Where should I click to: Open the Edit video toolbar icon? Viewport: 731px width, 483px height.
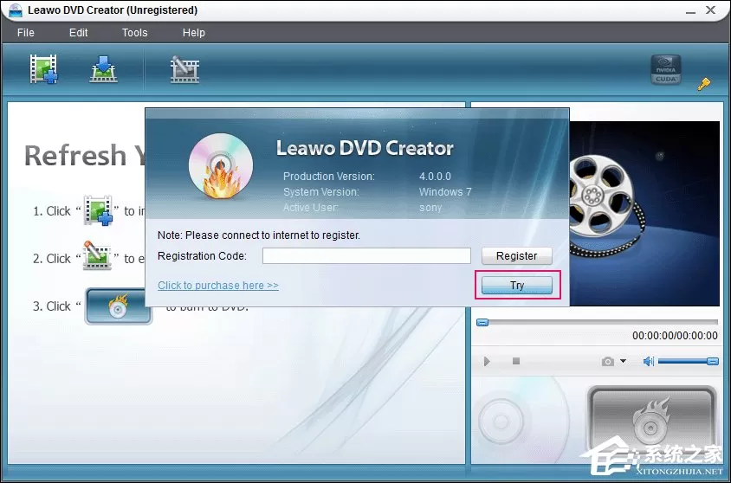coord(184,69)
